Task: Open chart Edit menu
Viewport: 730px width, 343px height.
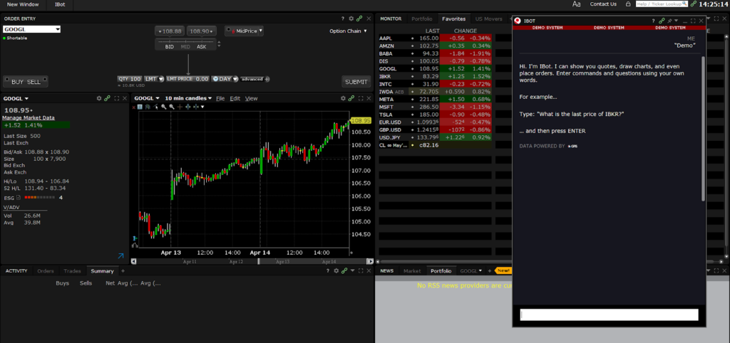Action: (235, 98)
